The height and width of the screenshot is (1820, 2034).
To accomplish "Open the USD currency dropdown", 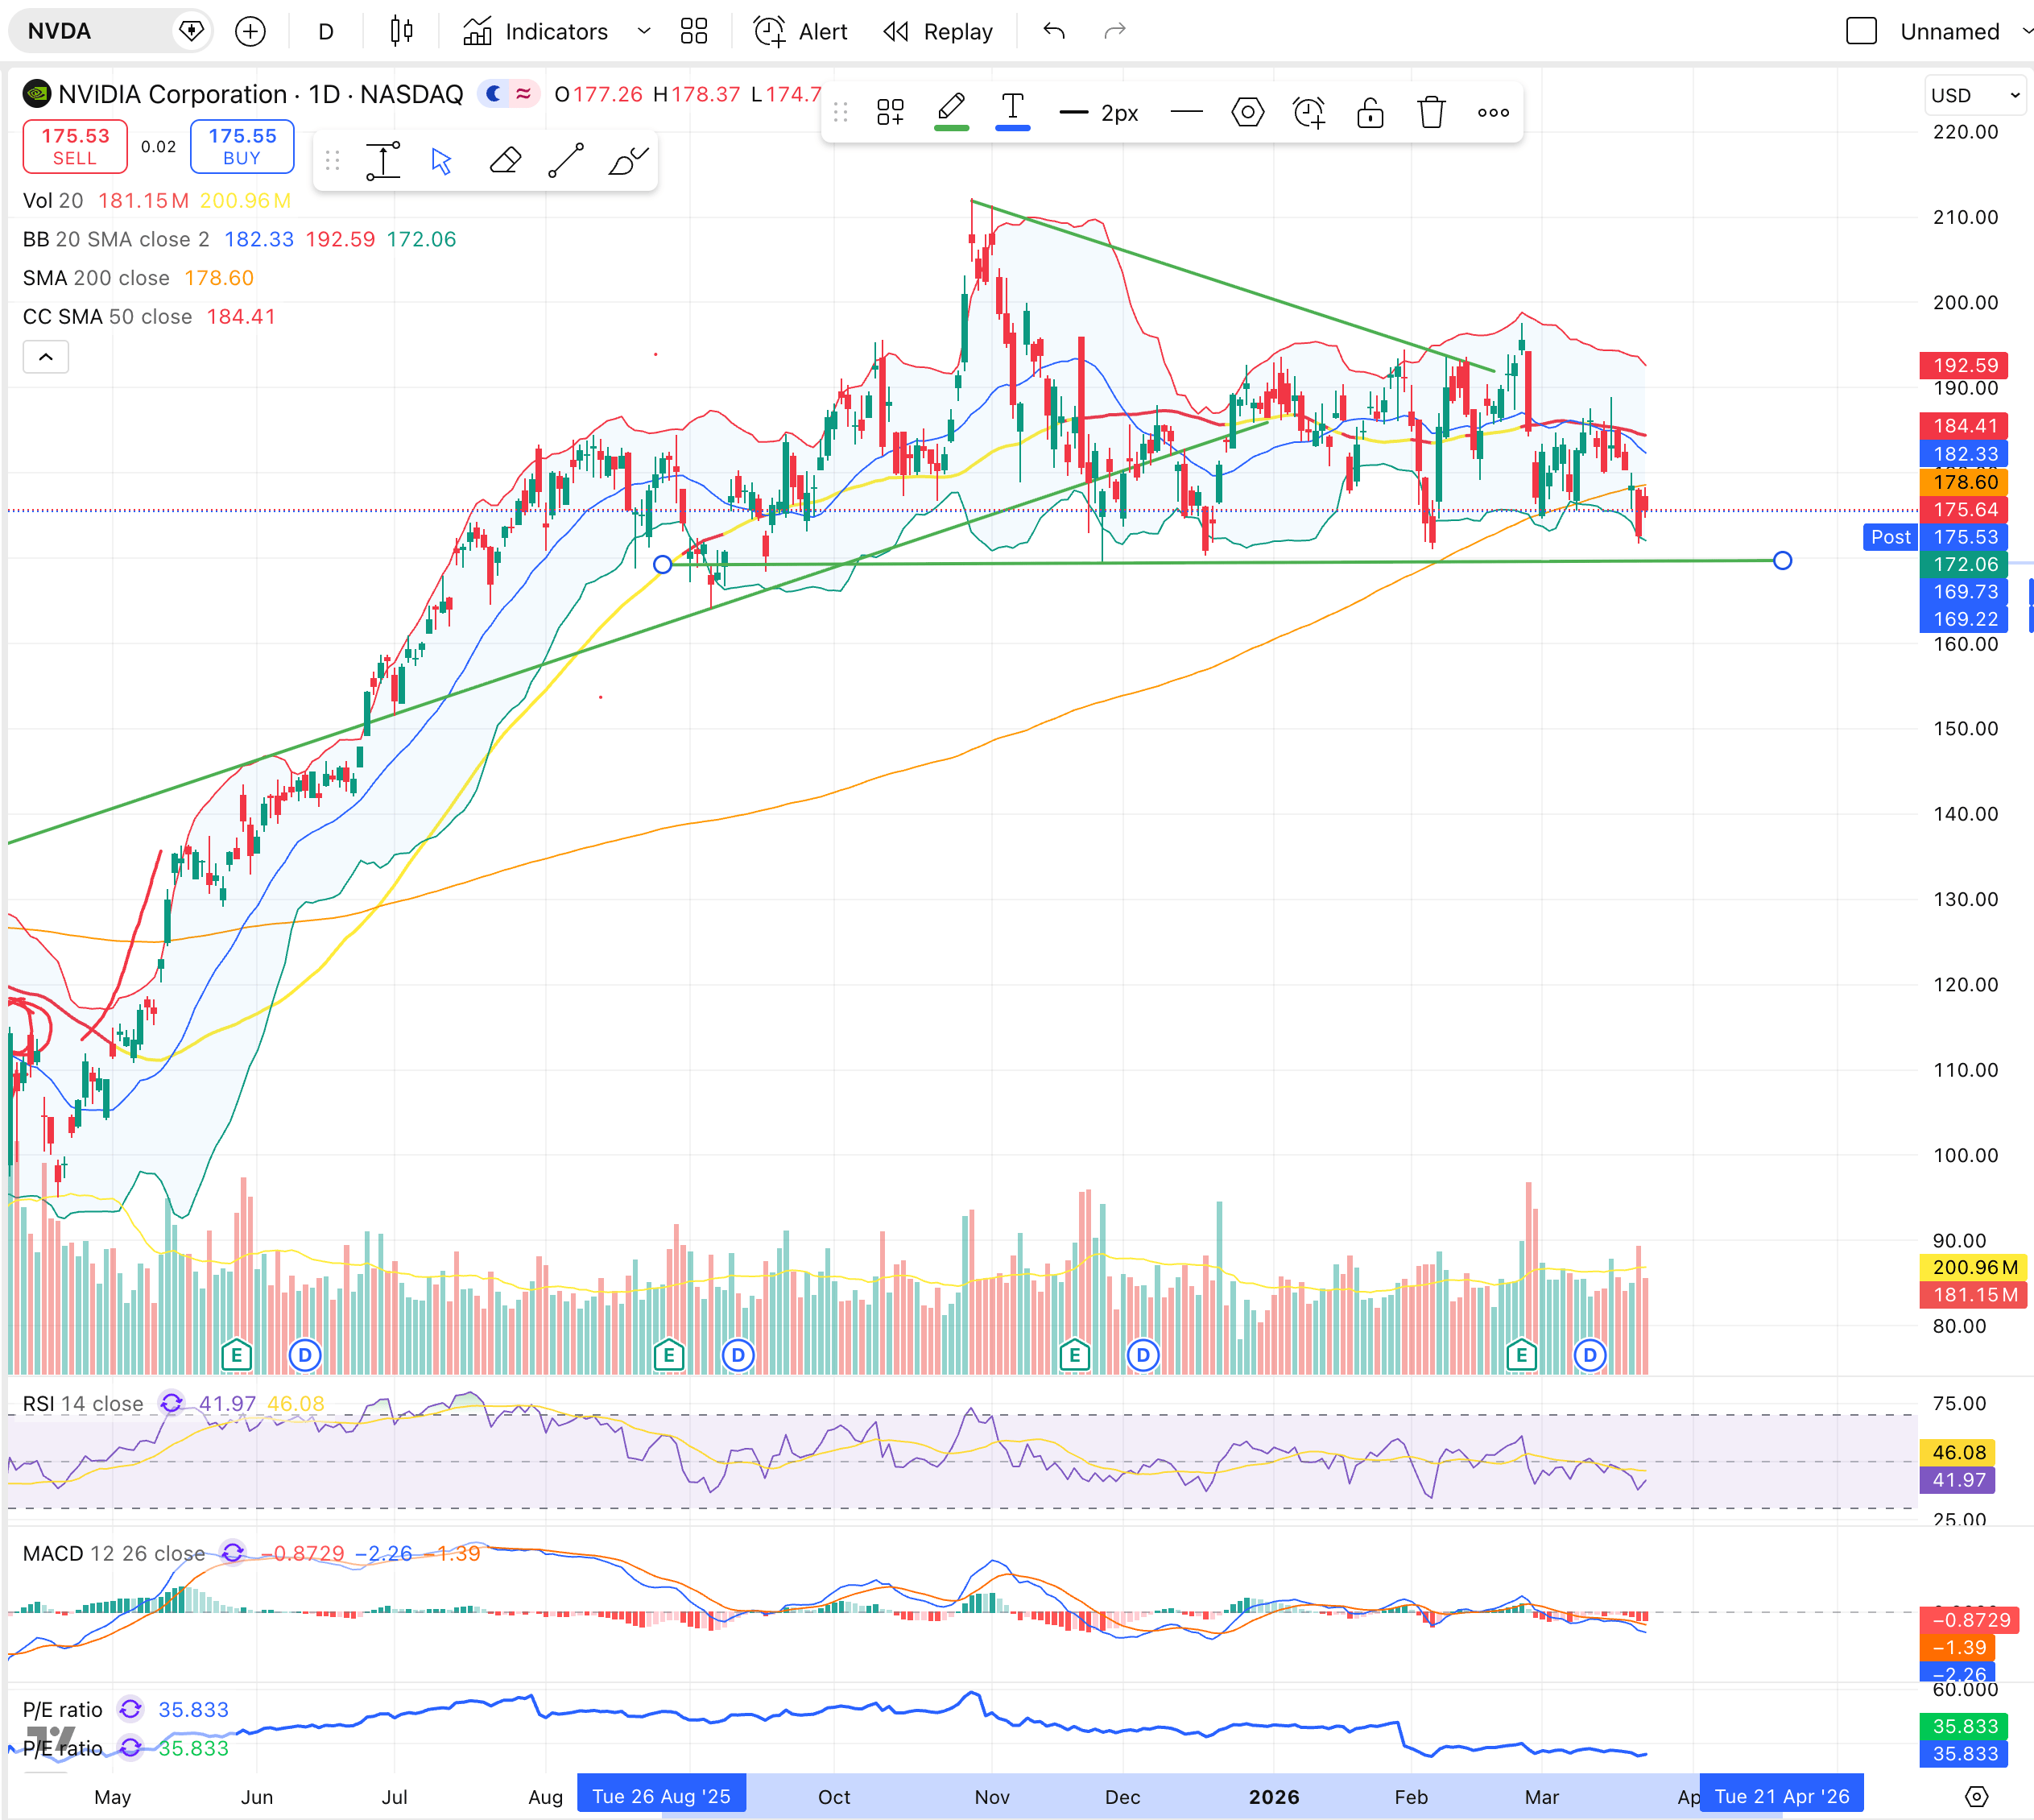I will [x=1976, y=95].
